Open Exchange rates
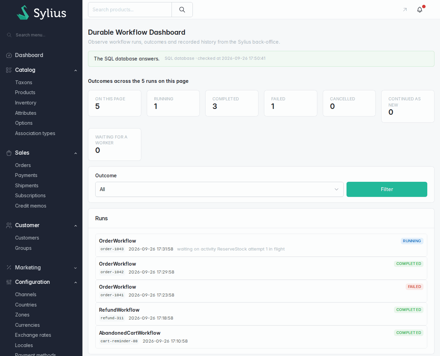 click(33, 335)
